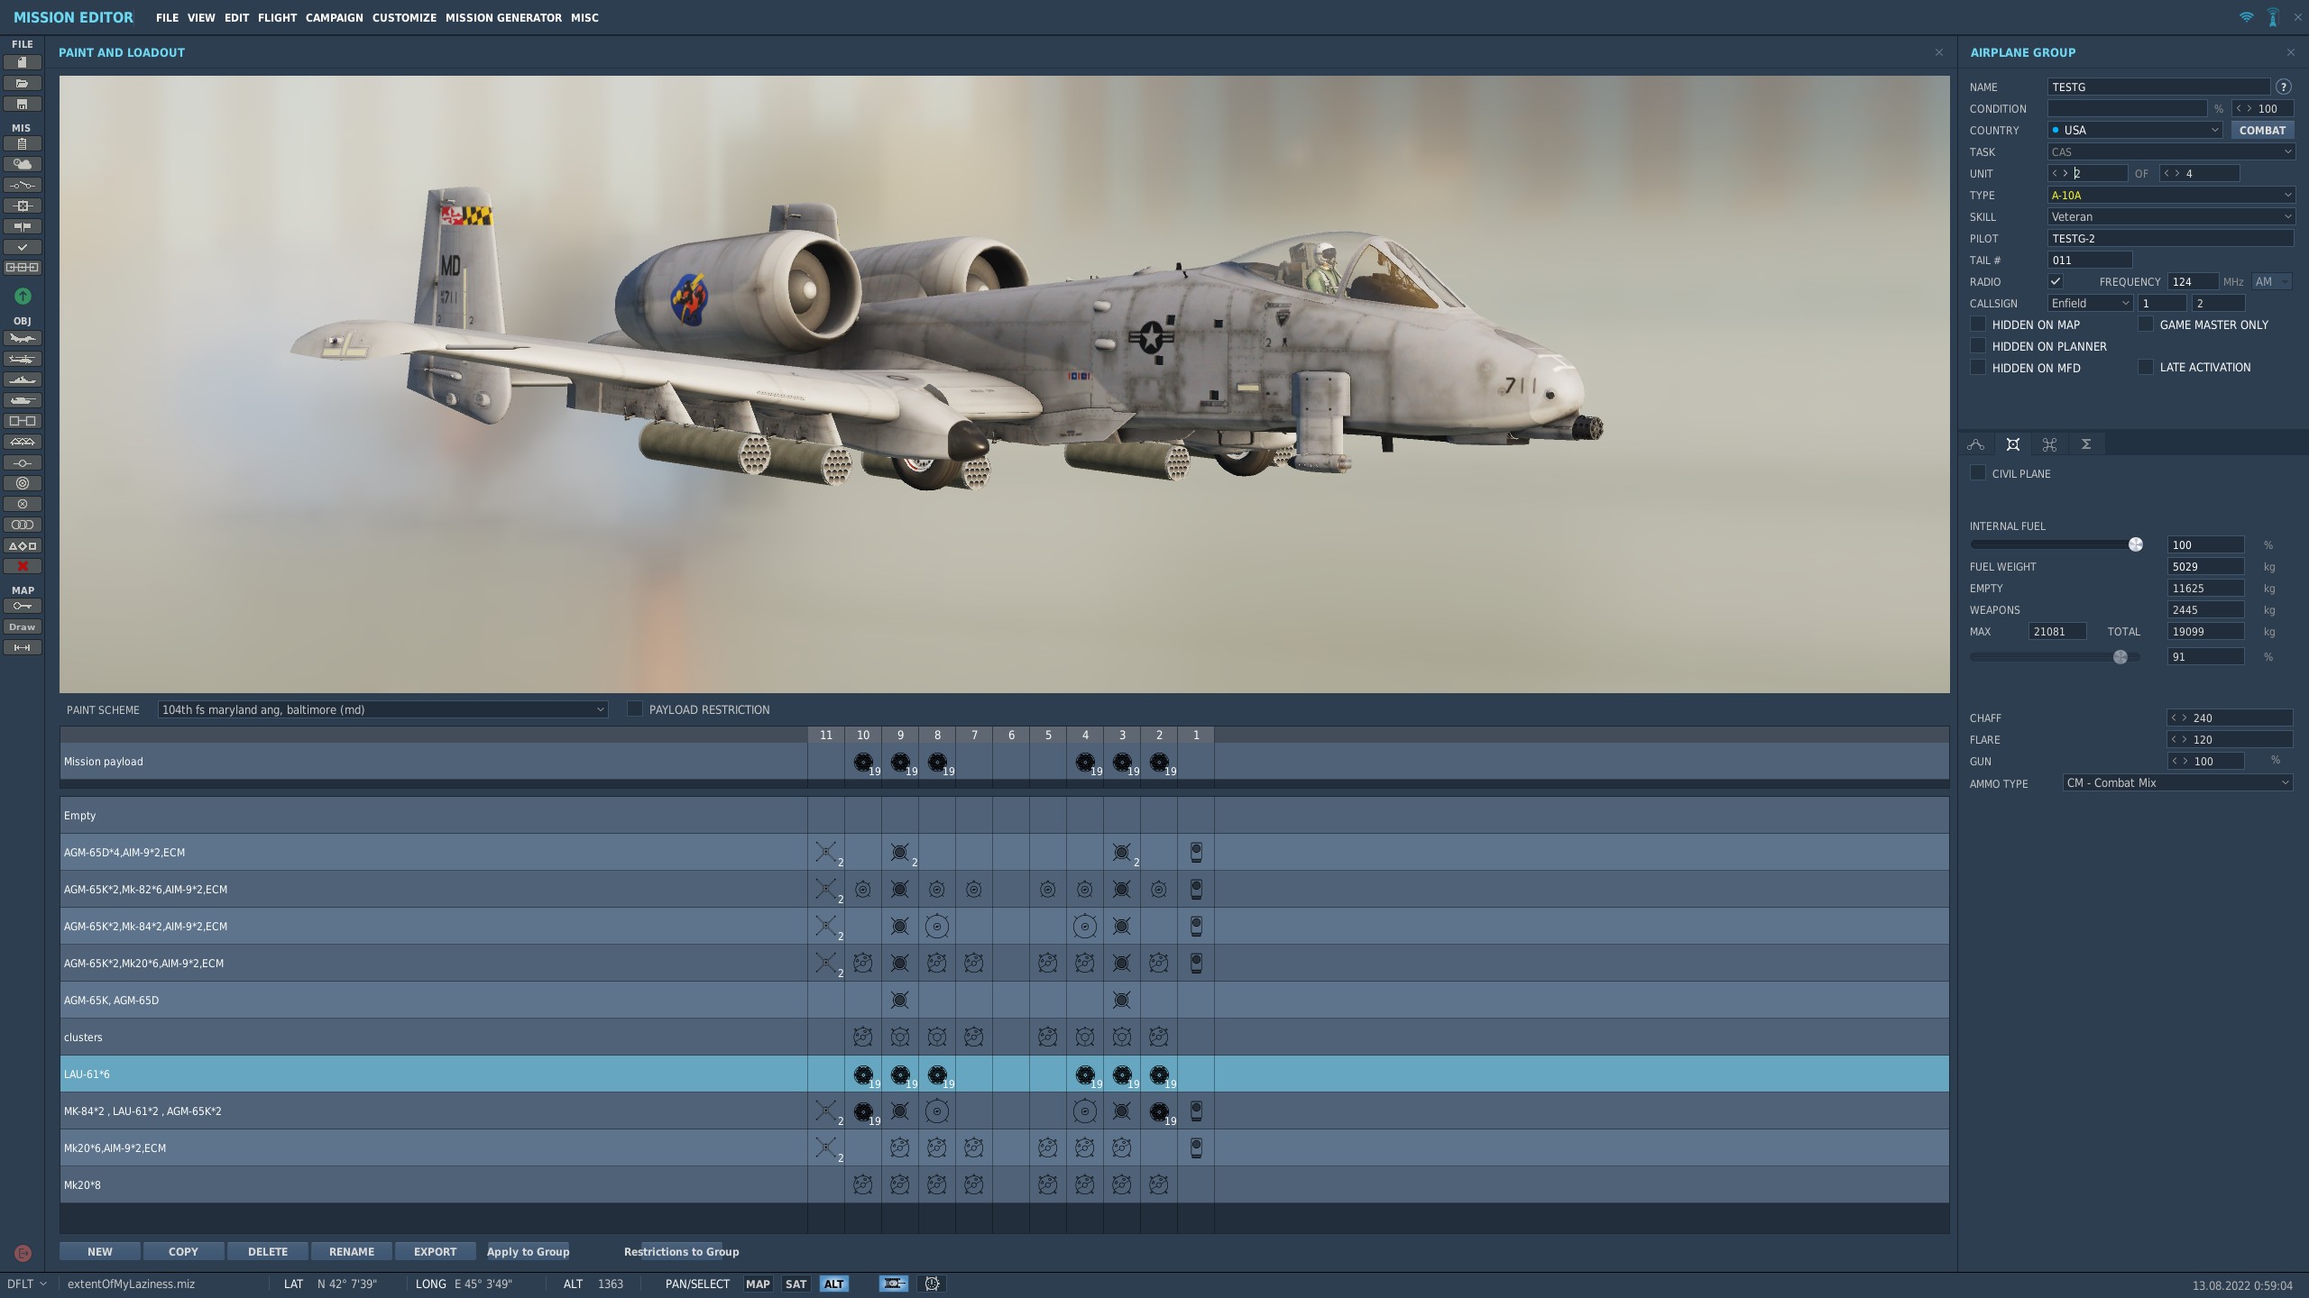Click the map options key icon
Viewport: 2309px width, 1298px height.
click(23, 606)
